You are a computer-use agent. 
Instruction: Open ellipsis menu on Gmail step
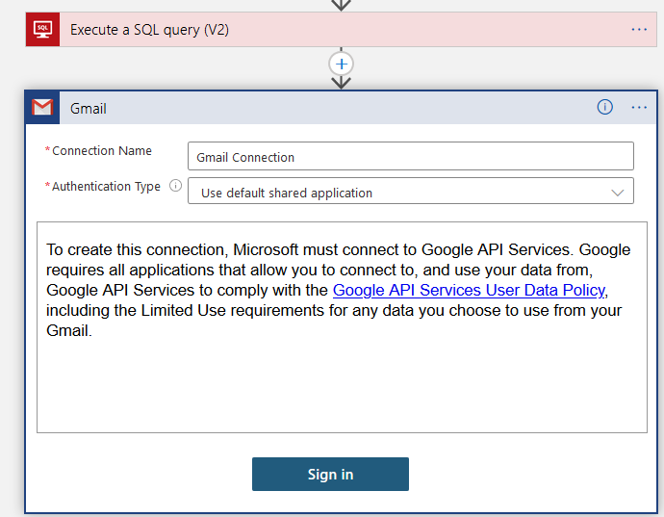[x=639, y=108]
